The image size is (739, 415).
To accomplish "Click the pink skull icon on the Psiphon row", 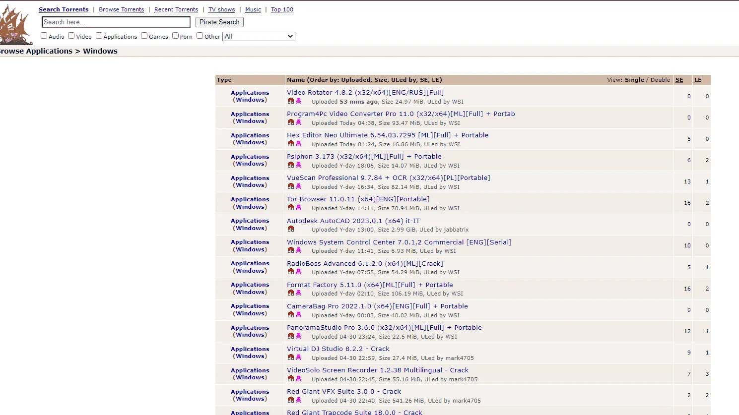I will pos(299,165).
